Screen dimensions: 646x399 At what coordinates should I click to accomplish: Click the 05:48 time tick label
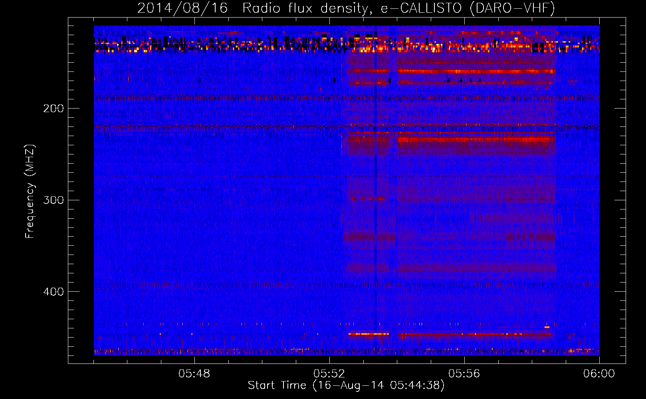click(x=194, y=374)
